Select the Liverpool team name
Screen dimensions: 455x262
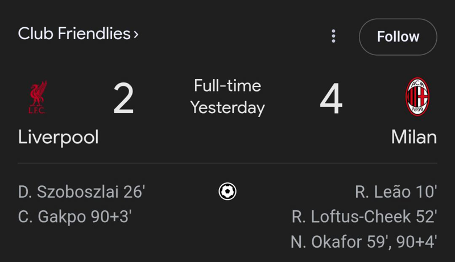[58, 137]
